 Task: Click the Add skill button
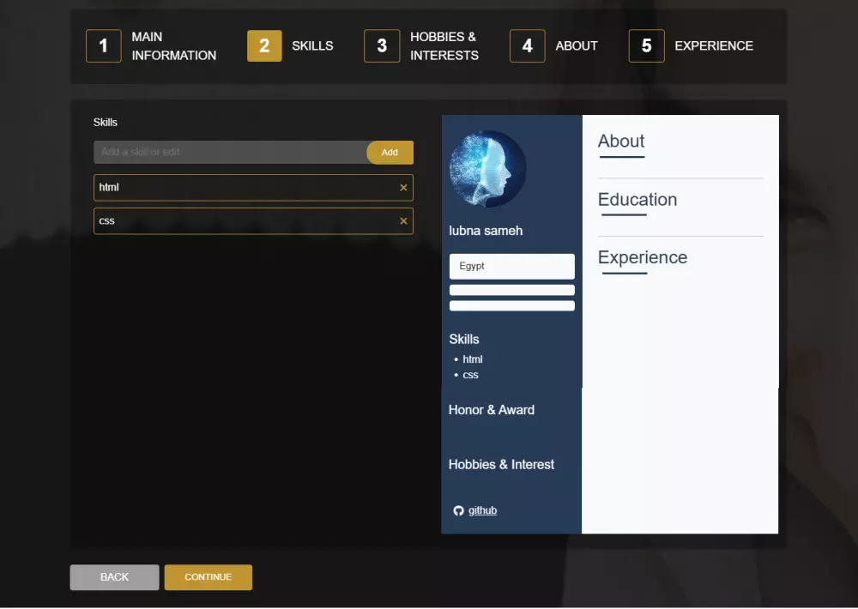coord(390,152)
